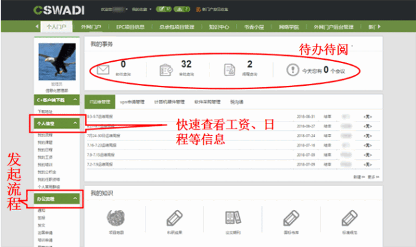This screenshot has height=247, width=416.
Task: Open 我的工资 in sidebar
Action: (x=45, y=157)
